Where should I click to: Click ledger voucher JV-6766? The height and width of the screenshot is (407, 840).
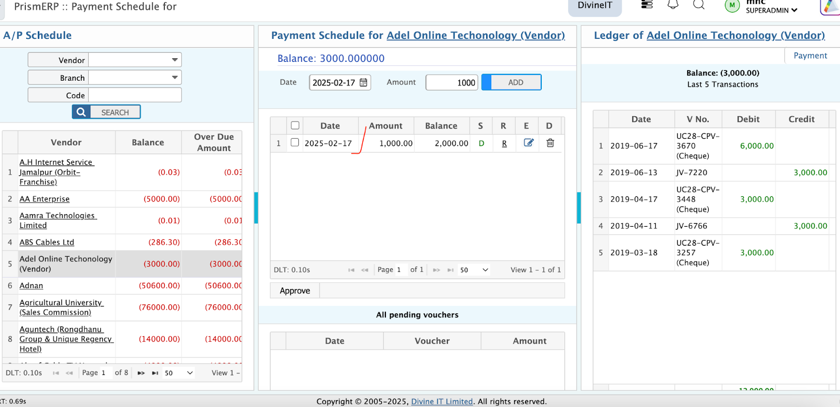[691, 226]
